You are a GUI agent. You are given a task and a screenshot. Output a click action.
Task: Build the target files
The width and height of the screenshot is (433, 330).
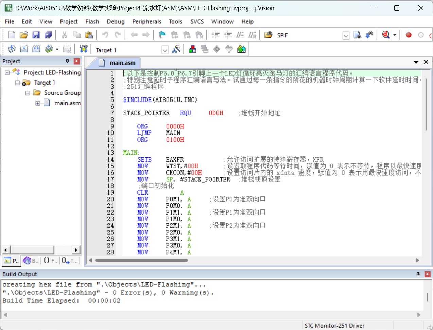coord(24,49)
